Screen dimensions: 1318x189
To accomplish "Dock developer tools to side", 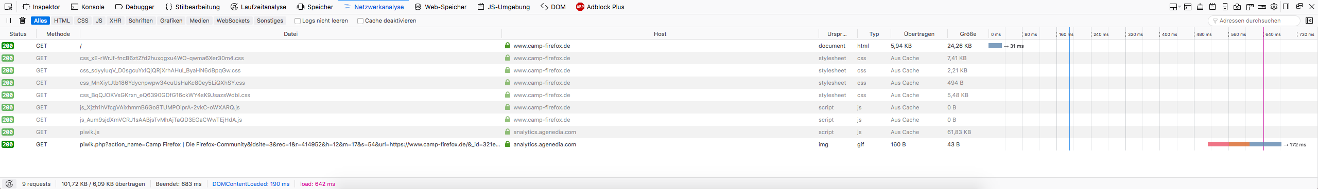I will (x=1286, y=7).
